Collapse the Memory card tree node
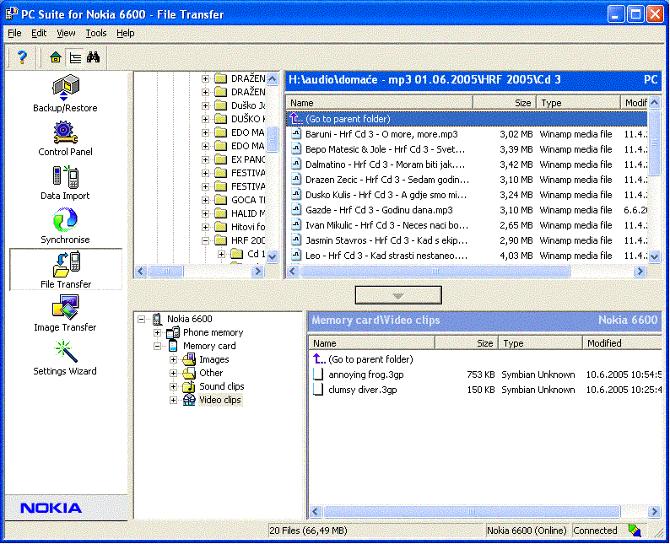The height and width of the screenshot is (544, 670). (x=158, y=346)
